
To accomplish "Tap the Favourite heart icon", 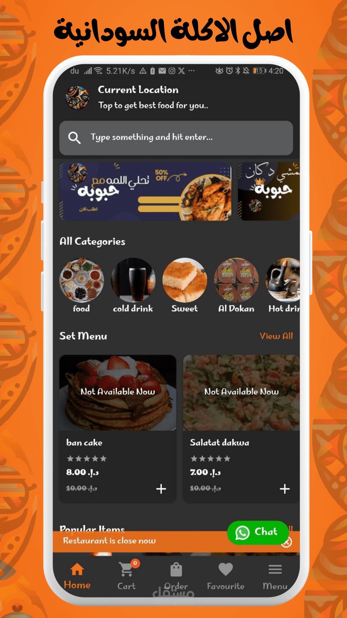I will [x=226, y=569].
